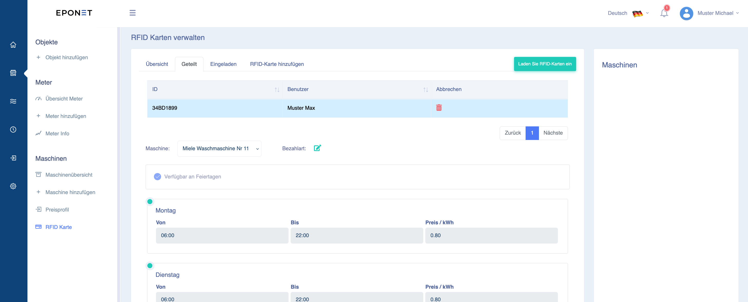Open the notification bell
Image resolution: width=748 pixels, height=302 pixels.
(x=664, y=13)
